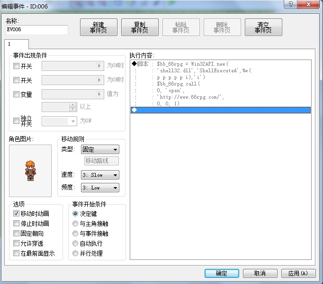
Task: Edit the event name field EV006
Action: pos(37,30)
